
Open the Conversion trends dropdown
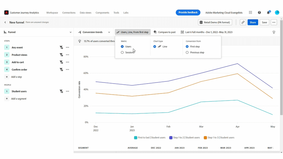coord(94,32)
